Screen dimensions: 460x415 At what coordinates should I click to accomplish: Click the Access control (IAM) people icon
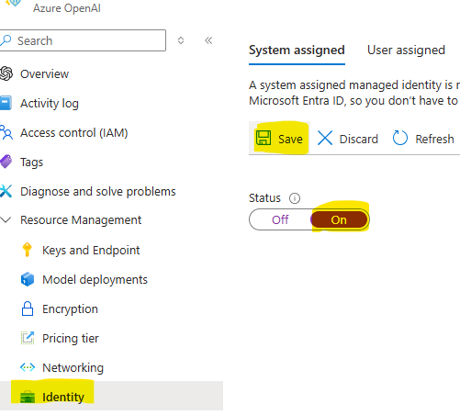[x=6, y=132]
